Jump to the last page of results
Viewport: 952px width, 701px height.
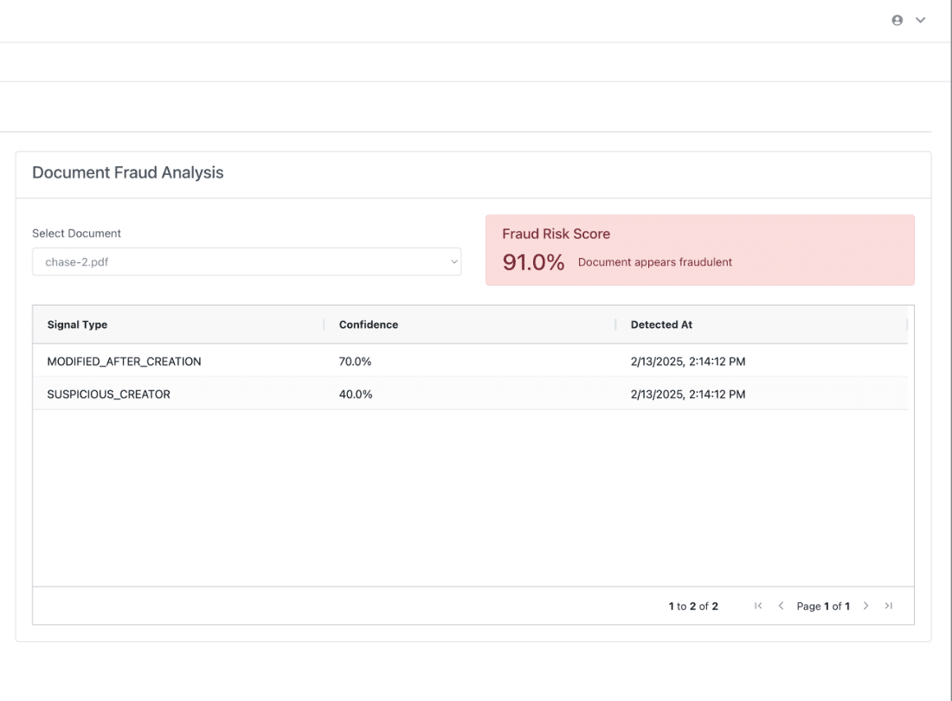(888, 606)
